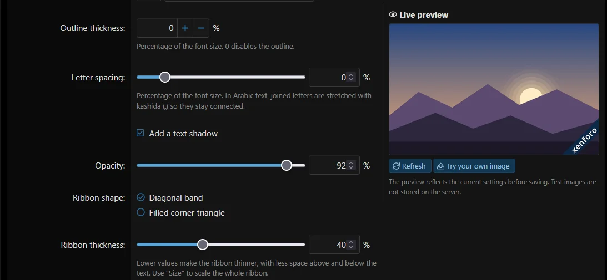Click Try your own image button
The width and height of the screenshot is (607, 280).
tap(474, 166)
